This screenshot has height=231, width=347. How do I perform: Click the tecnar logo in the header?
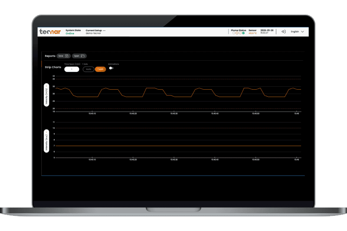(x=50, y=32)
